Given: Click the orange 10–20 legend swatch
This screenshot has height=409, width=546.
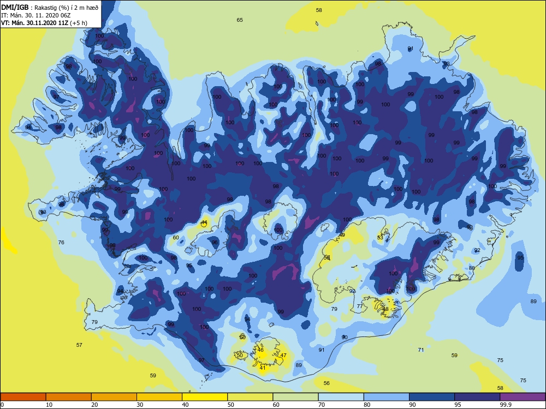Looking at the screenshot, I should 69,397.
